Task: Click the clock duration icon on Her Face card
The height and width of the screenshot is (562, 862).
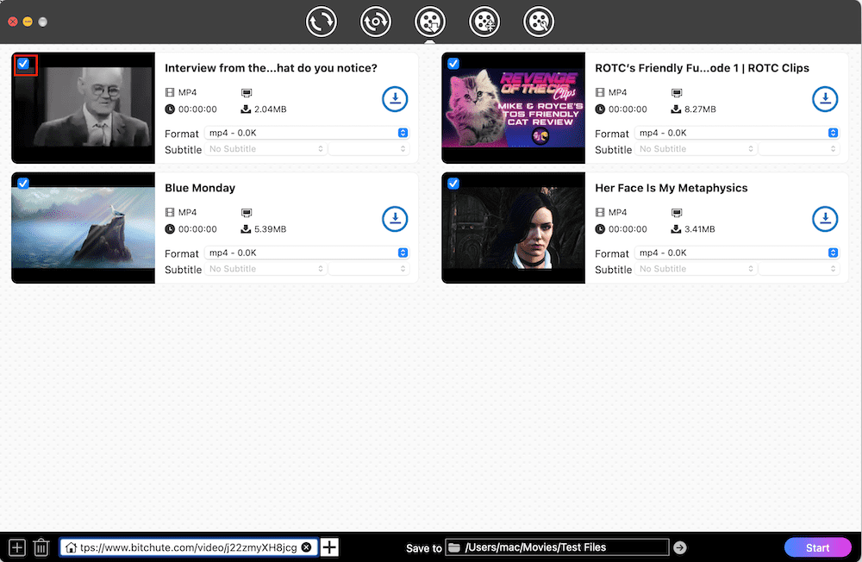Action: point(600,229)
